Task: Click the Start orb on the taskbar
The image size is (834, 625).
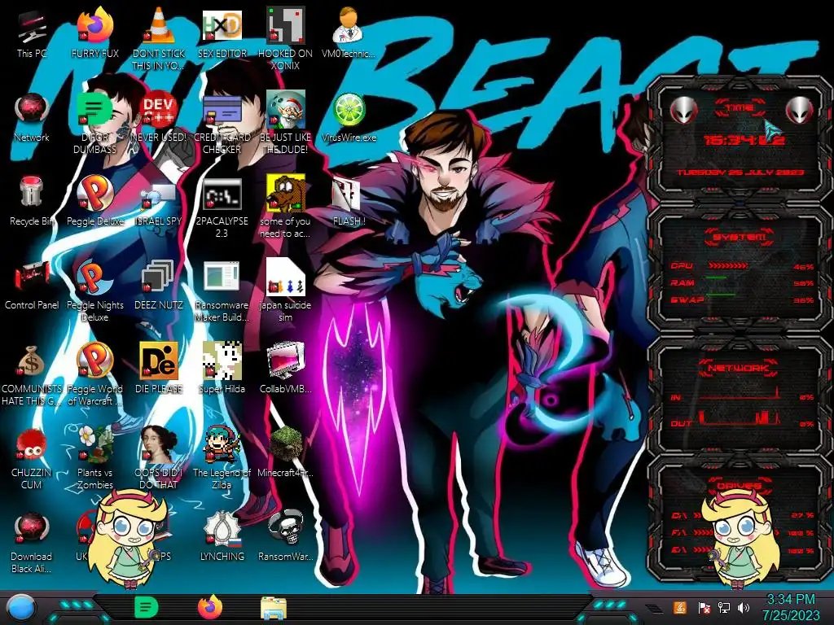Action: tap(20, 608)
